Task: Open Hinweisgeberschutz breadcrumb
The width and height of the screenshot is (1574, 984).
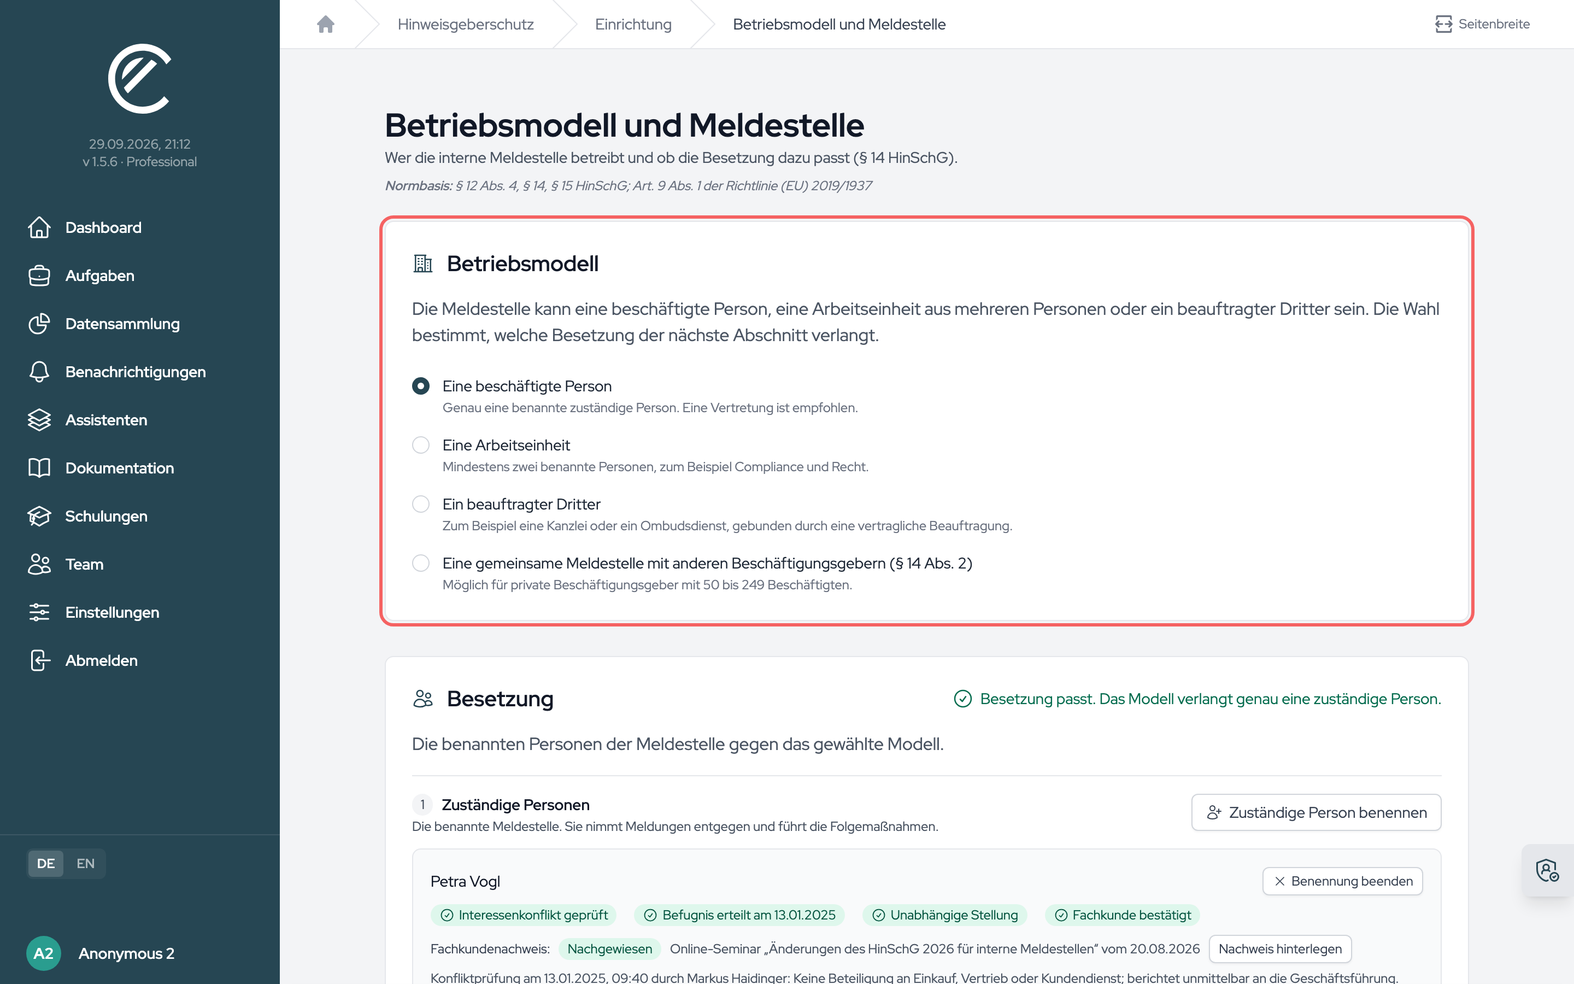Action: tap(466, 24)
